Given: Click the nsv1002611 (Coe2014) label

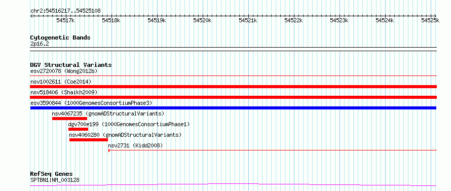Looking at the screenshot, I should point(61,82).
